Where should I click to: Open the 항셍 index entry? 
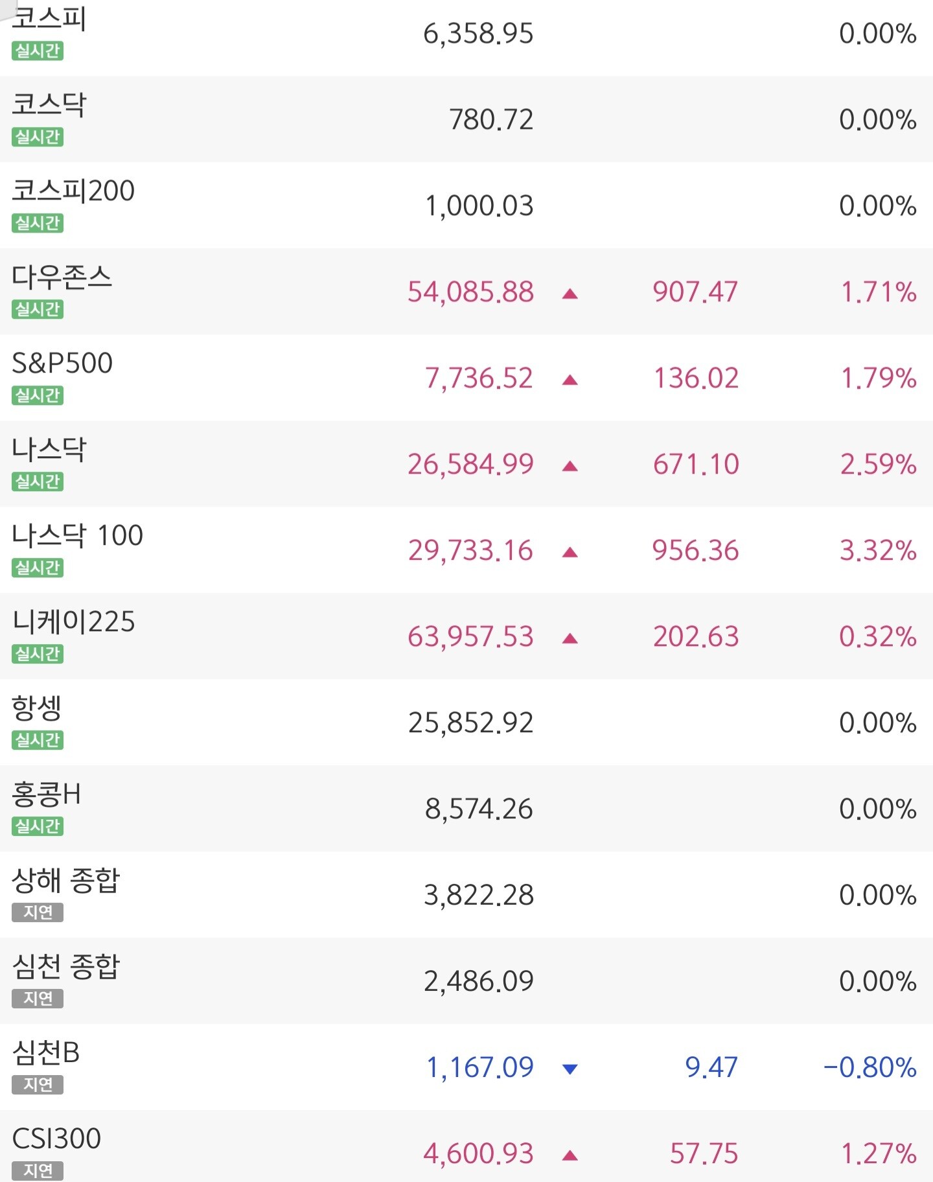466,723
